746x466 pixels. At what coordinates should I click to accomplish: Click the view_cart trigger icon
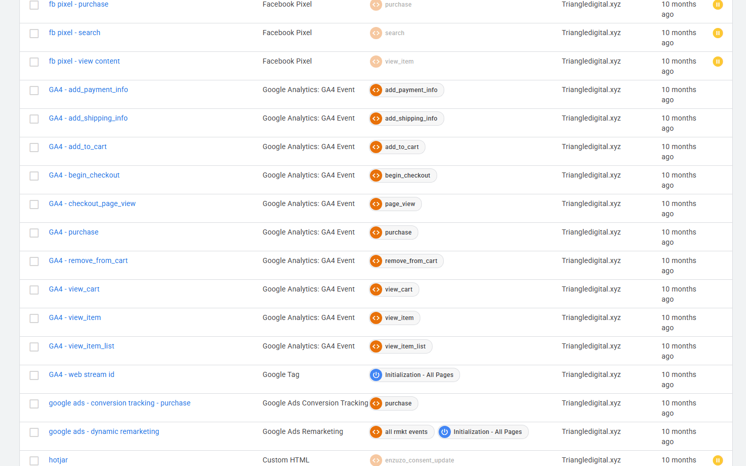click(376, 289)
